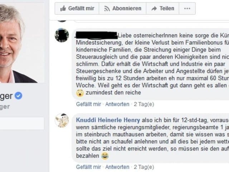Subscribe via the Abonnieren button
Image resolution: width=229 pixels, height=172 pixels.
[x=122, y=8]
